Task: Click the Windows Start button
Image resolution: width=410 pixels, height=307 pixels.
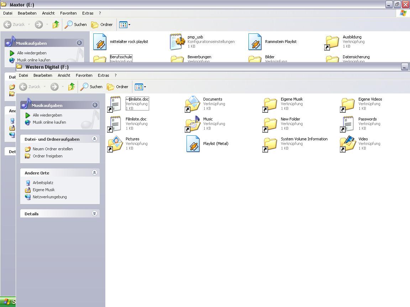Action: pyautogui.click(x=8, y=302)
